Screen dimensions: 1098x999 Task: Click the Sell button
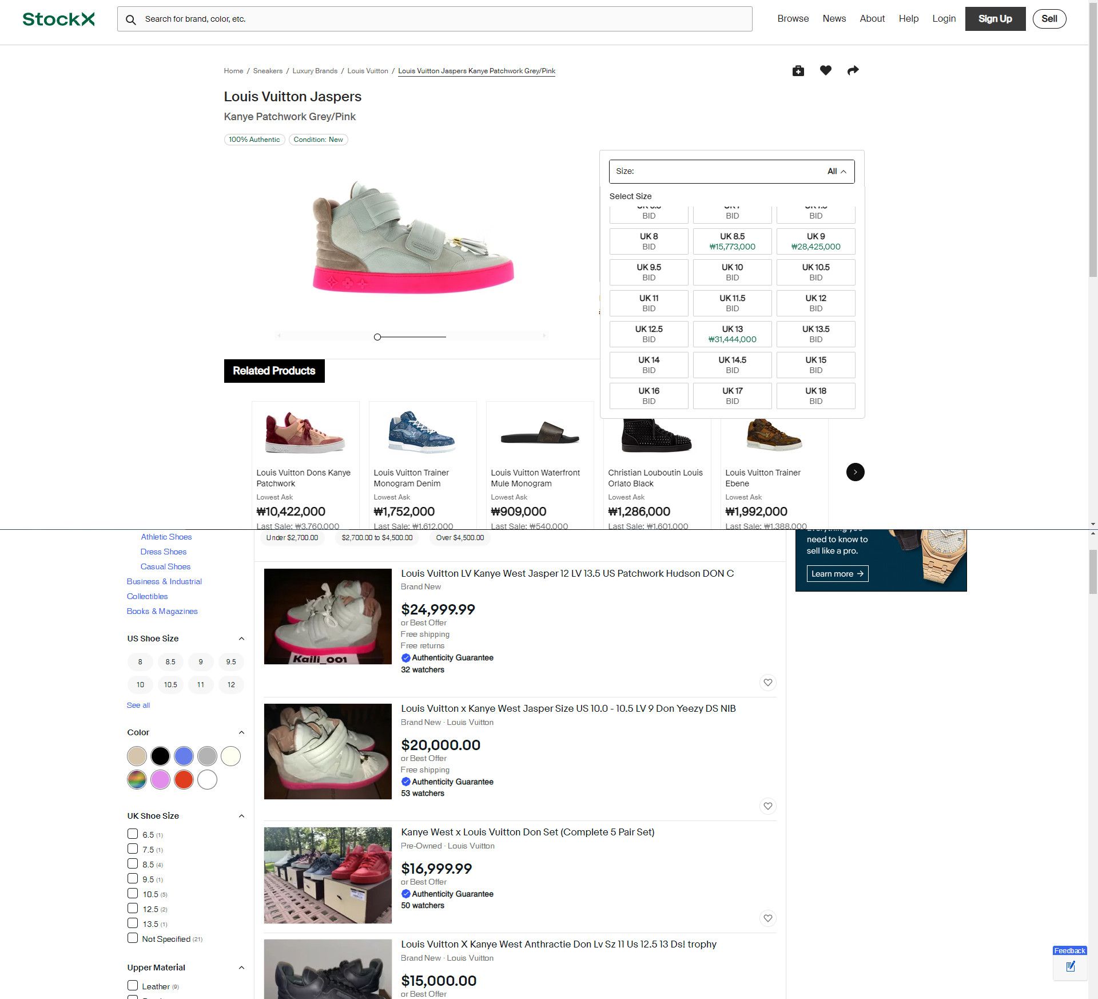pos(1049,19)
